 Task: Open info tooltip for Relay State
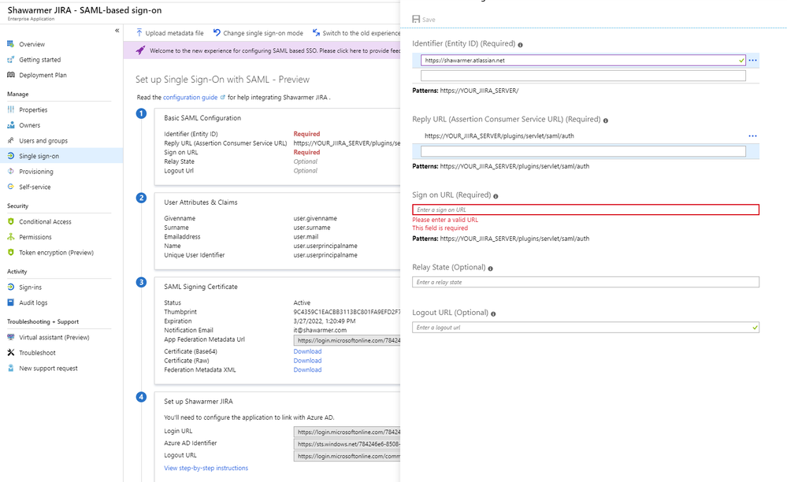pos(490,269)
